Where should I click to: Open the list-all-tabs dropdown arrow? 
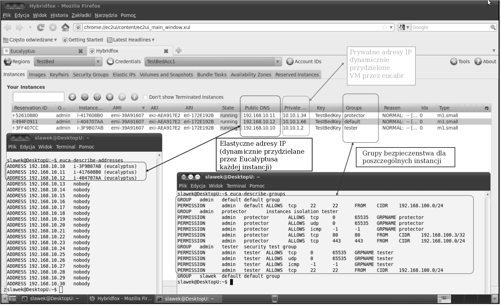coord(494,51)
